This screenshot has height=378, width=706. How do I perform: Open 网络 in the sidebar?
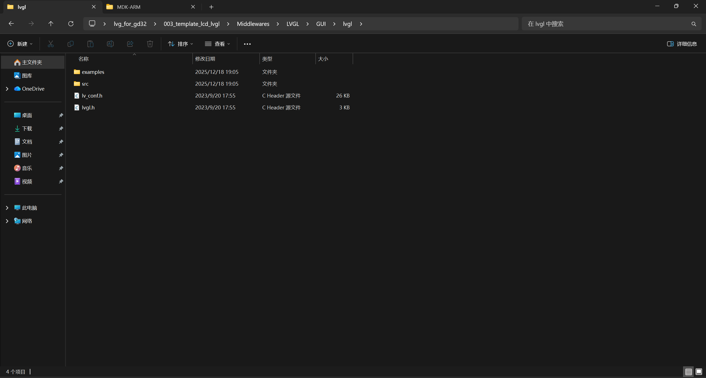pos(33,221)
